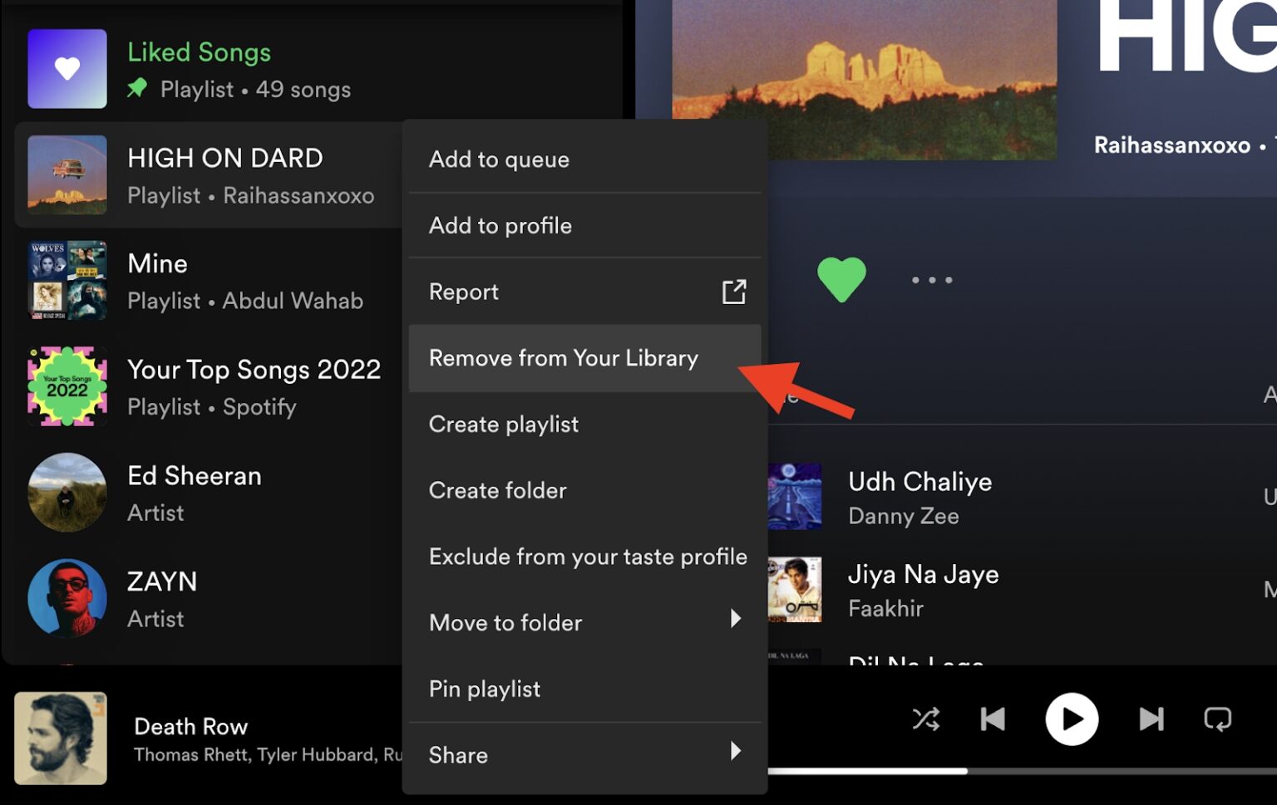Screen dimensions: 1277x805
Task: Click the Death Row album artwork
Action: (62, 739)
